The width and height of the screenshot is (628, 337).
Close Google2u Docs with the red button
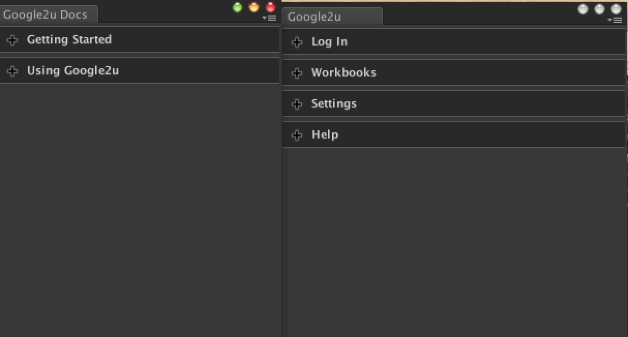270,7
